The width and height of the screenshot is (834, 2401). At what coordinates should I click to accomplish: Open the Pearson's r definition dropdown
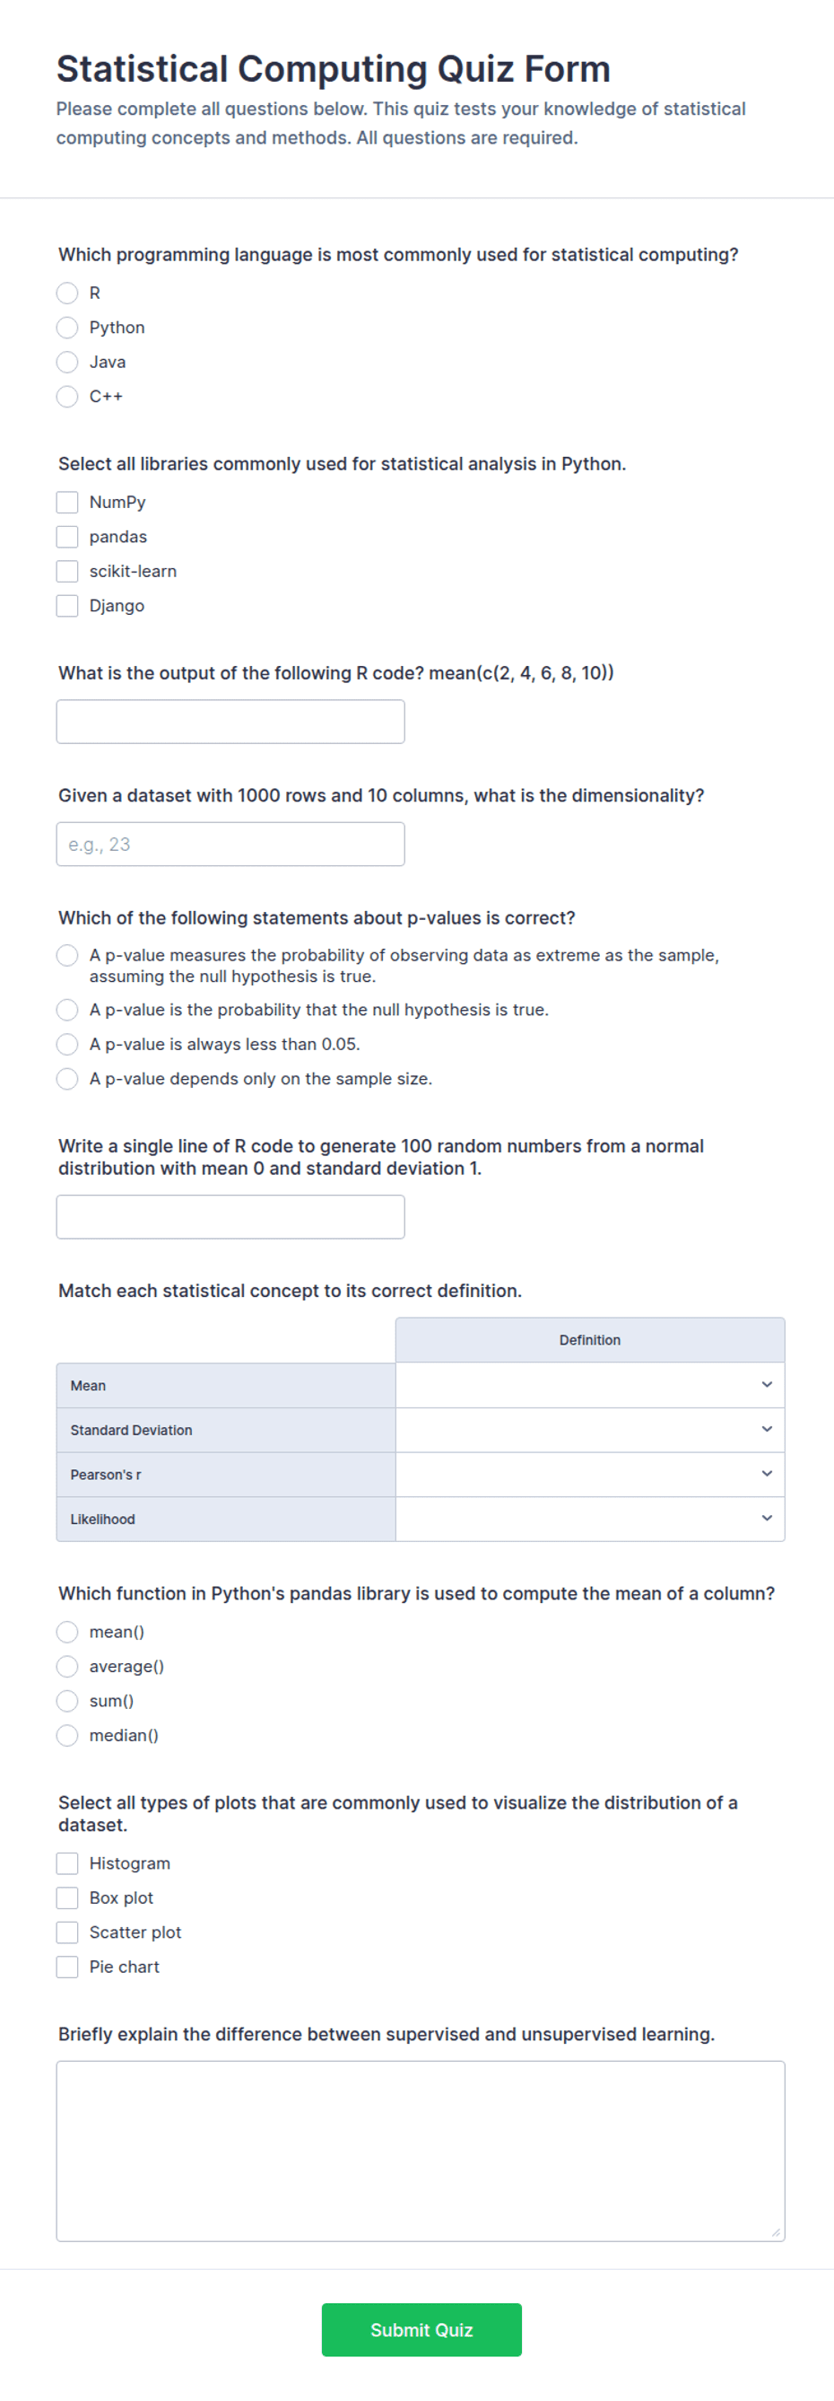coord(589,1475)
